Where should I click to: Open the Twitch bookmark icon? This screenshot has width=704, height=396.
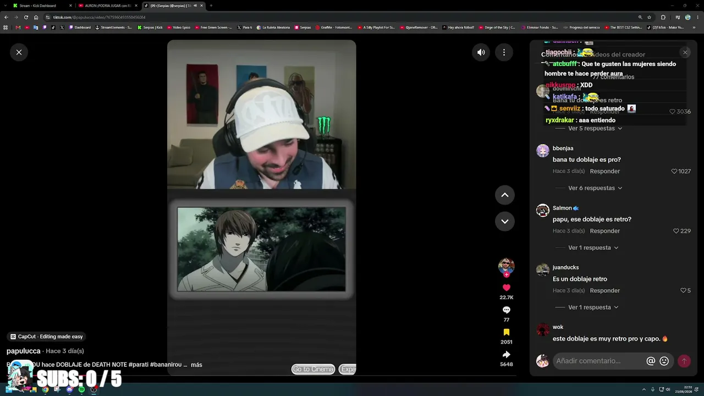point(45,27)
